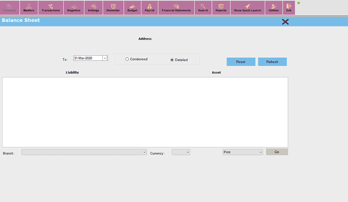Open the To date picker dropdown arrow
Screen dimensions: 348x202
(105, 58)
